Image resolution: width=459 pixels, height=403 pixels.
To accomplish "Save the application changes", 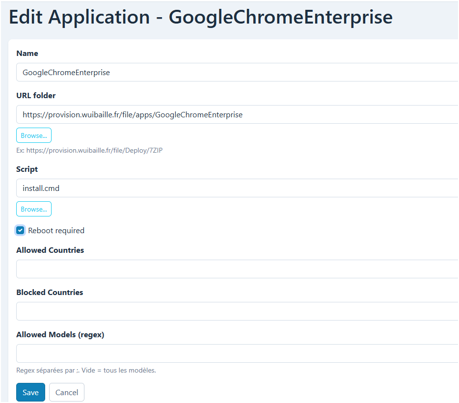I will coord(31,392).
